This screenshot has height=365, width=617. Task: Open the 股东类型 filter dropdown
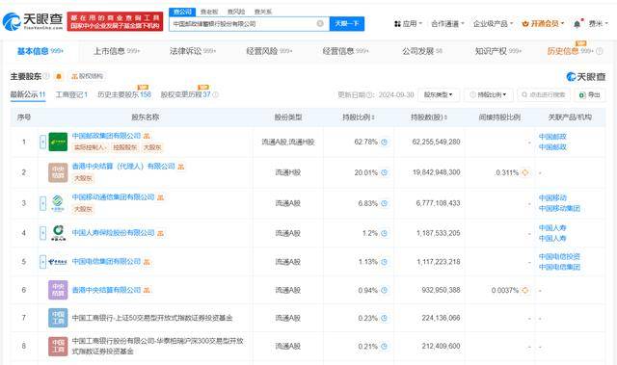point(439,94)
